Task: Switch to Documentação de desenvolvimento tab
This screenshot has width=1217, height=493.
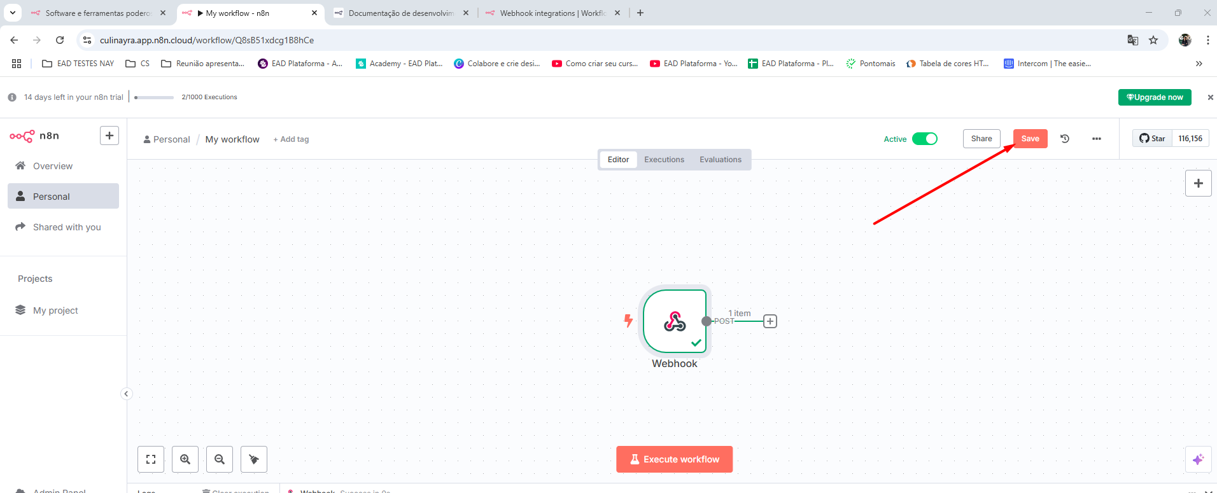Action: point(401,13)
